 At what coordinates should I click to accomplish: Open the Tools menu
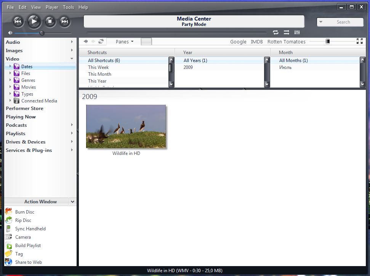pos(68,7)
